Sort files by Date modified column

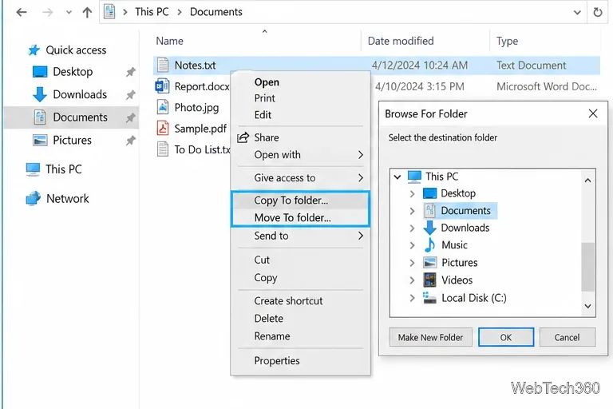tap(401, 41)
